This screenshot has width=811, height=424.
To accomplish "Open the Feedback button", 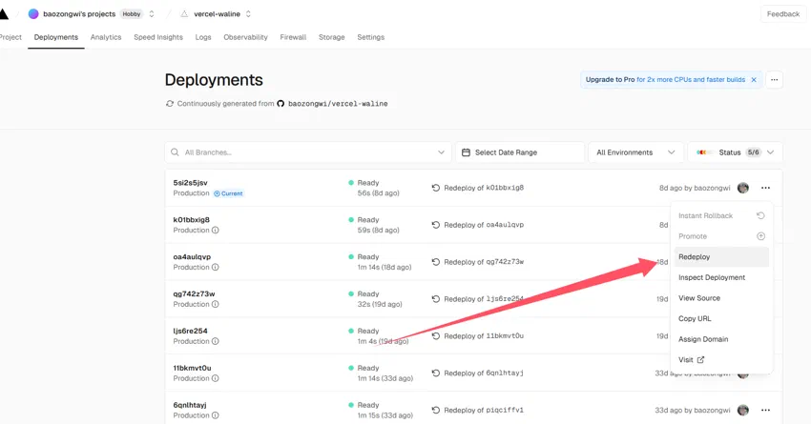I will tap(783, 14).
